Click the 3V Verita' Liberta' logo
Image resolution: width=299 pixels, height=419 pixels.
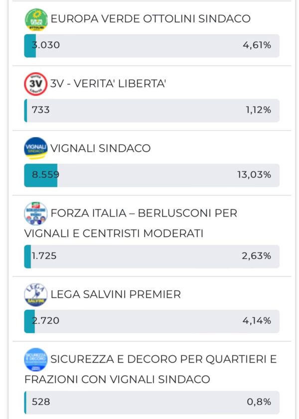[x=36, y=84]
